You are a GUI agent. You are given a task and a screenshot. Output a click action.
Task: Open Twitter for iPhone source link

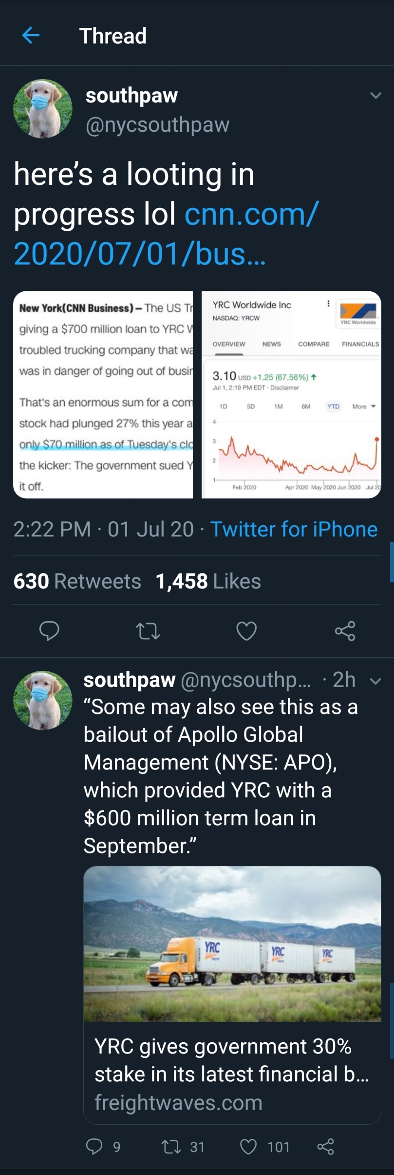(x=294, y=529)
